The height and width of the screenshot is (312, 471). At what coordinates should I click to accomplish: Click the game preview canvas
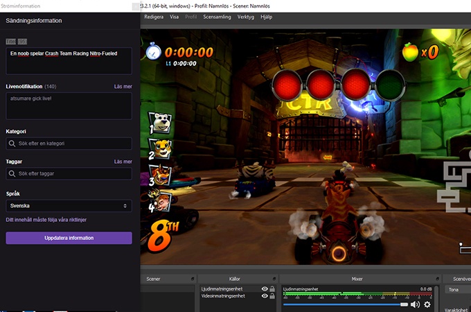point(305,147)
